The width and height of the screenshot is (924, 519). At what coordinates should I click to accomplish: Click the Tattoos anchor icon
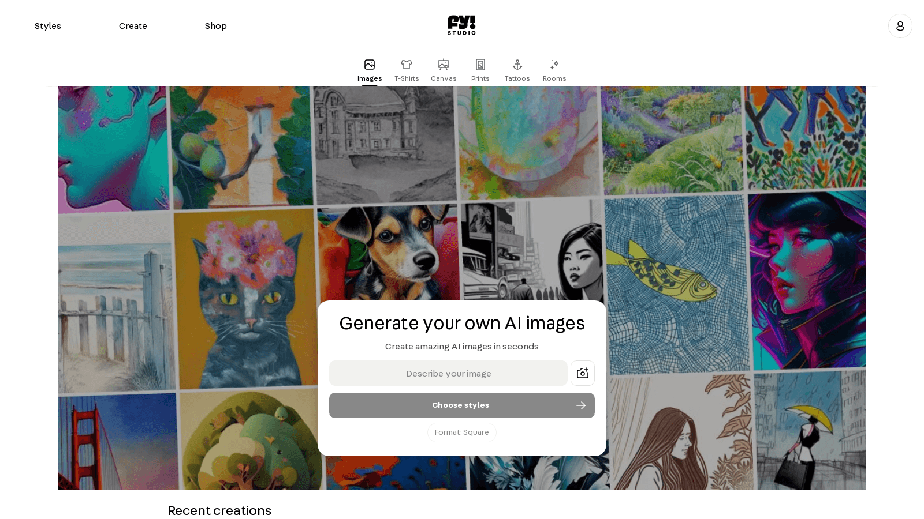tap(517, 65)
